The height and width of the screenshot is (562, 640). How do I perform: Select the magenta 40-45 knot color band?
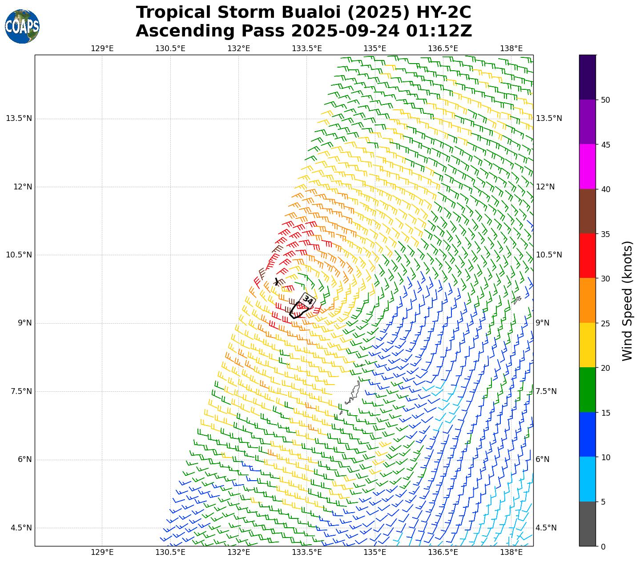pos(587,166)
